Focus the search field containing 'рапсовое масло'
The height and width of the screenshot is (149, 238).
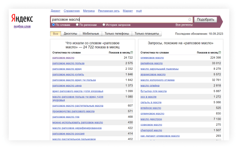coord(119,19)
